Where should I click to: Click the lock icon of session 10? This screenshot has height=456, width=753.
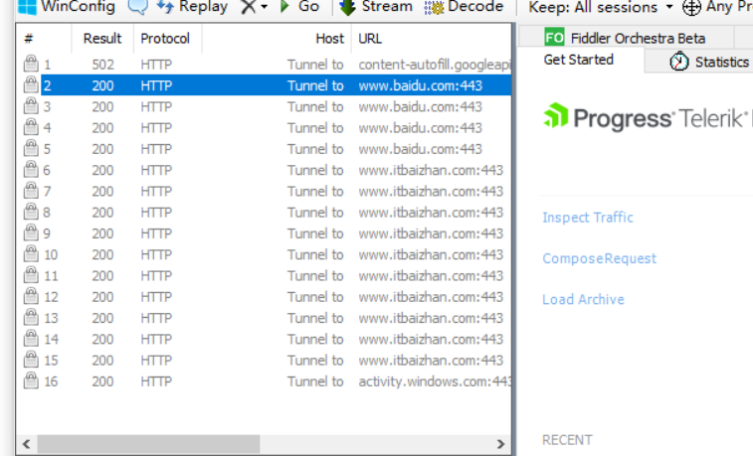(31, 253)
